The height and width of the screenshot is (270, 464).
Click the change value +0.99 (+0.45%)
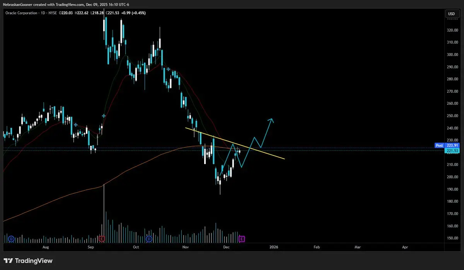133,13
